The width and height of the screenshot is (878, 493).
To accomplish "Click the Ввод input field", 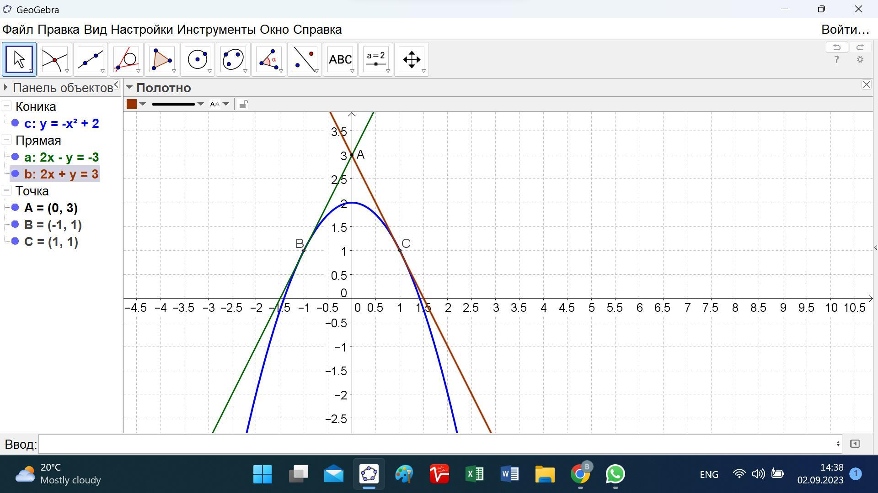I will click(x=439, y=444).
